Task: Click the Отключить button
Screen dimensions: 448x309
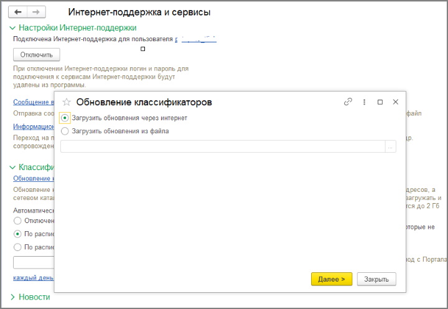Action: point(36,54)
